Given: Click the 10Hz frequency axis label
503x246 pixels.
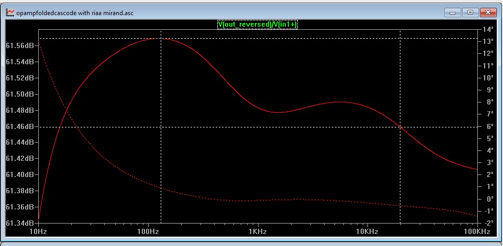Looking at the screenshot, I should (x=39, y=231).
